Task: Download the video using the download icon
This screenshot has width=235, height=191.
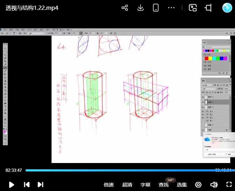Action: click(140, 8)
